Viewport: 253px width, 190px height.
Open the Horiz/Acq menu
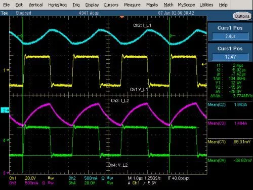[x=57, y=5]
